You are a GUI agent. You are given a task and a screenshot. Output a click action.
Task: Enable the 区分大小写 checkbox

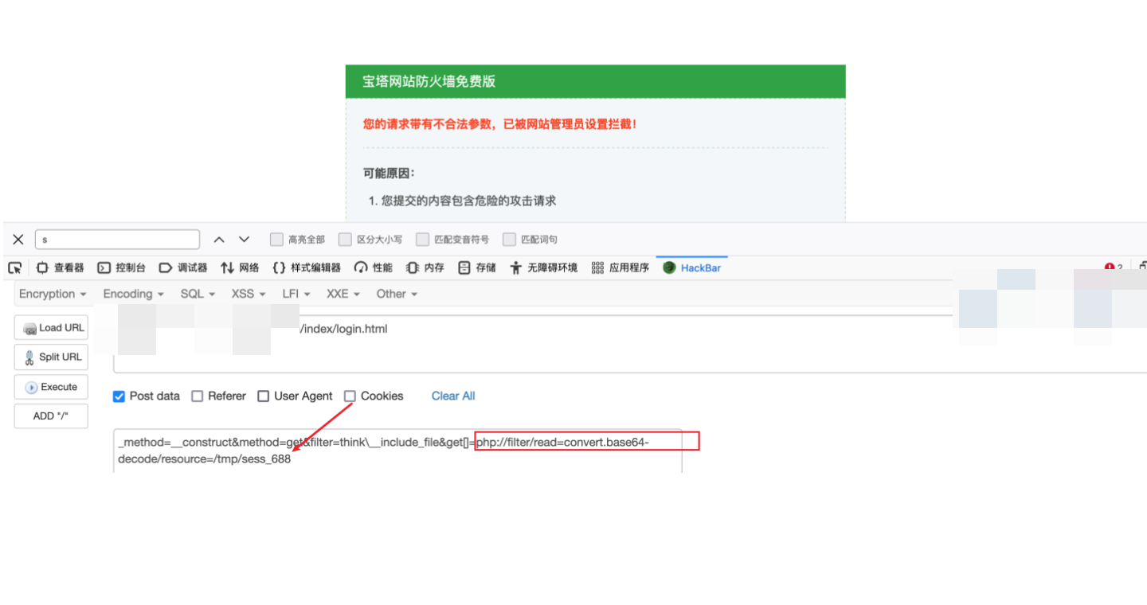tap(345, 240)
